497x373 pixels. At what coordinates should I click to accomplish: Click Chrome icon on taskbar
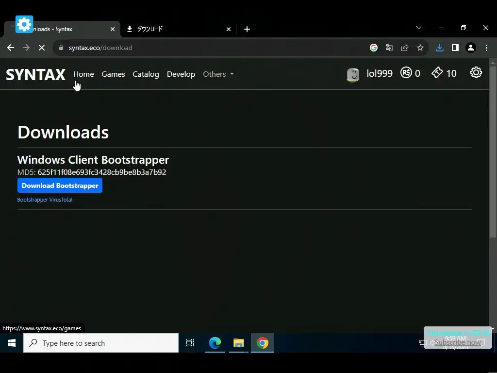(x=263, y=343)
